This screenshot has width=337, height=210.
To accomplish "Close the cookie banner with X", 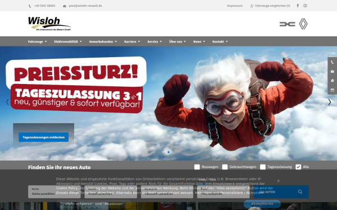I will (x=279, y=181).
